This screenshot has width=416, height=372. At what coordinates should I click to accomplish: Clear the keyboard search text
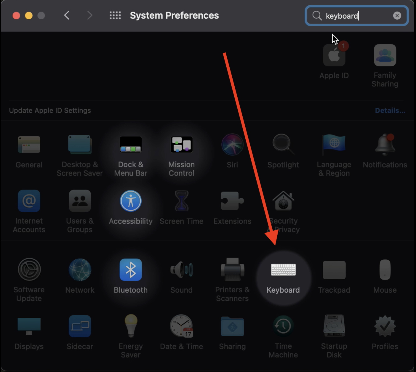tap(397, 16)
